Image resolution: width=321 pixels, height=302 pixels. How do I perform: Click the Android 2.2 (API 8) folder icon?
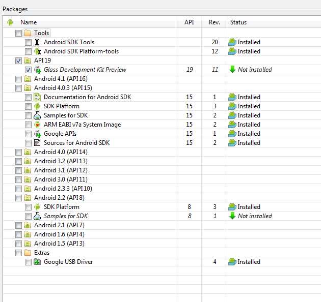(28, 198)
